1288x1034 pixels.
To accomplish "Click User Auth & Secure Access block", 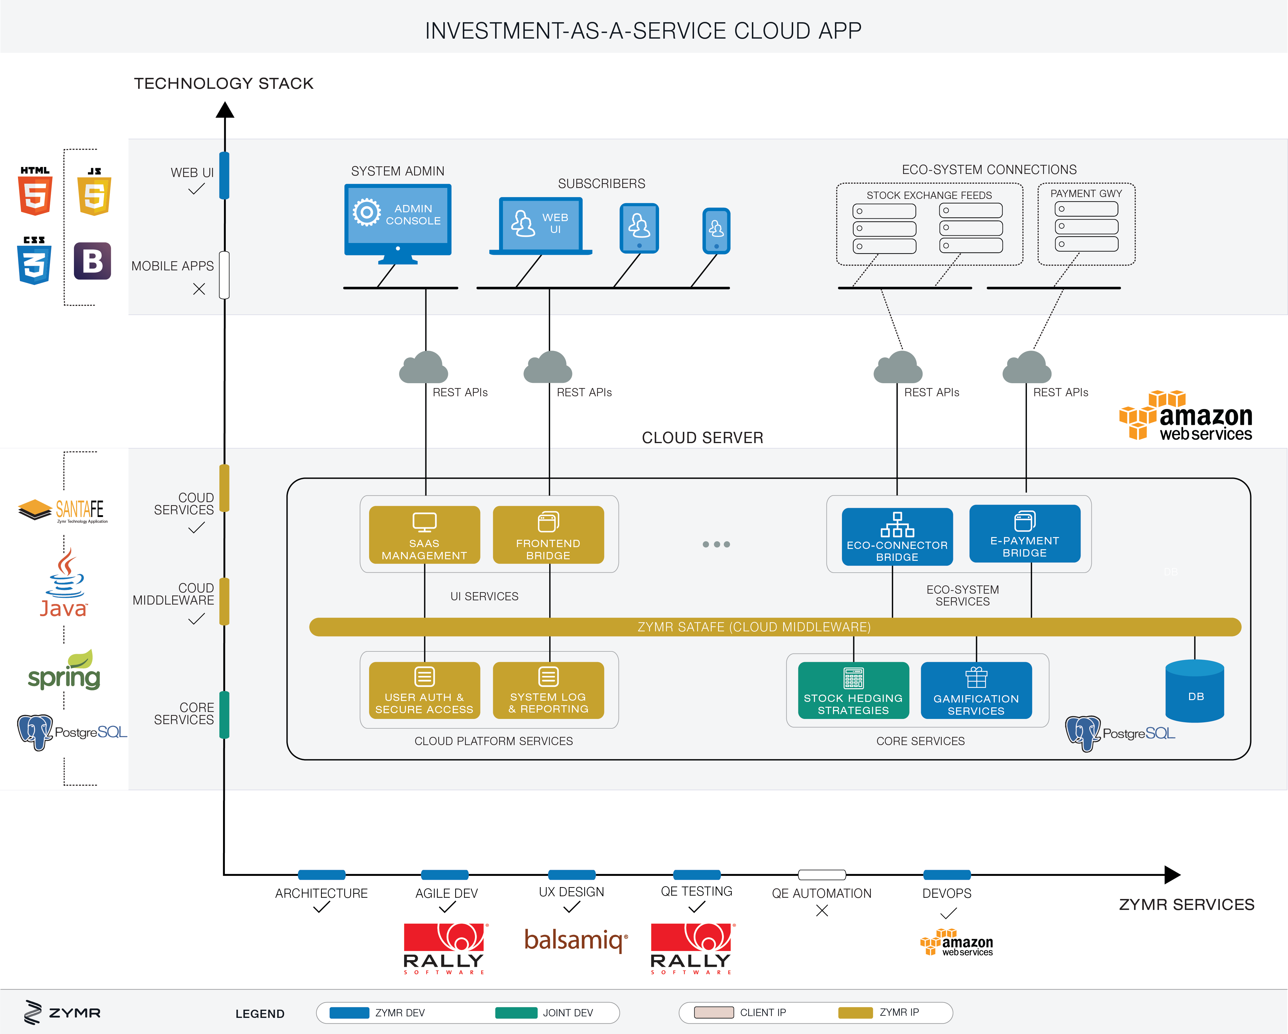I will point(425,691).
